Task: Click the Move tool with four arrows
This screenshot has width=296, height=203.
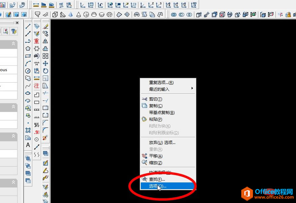Action: coord(45,63)
